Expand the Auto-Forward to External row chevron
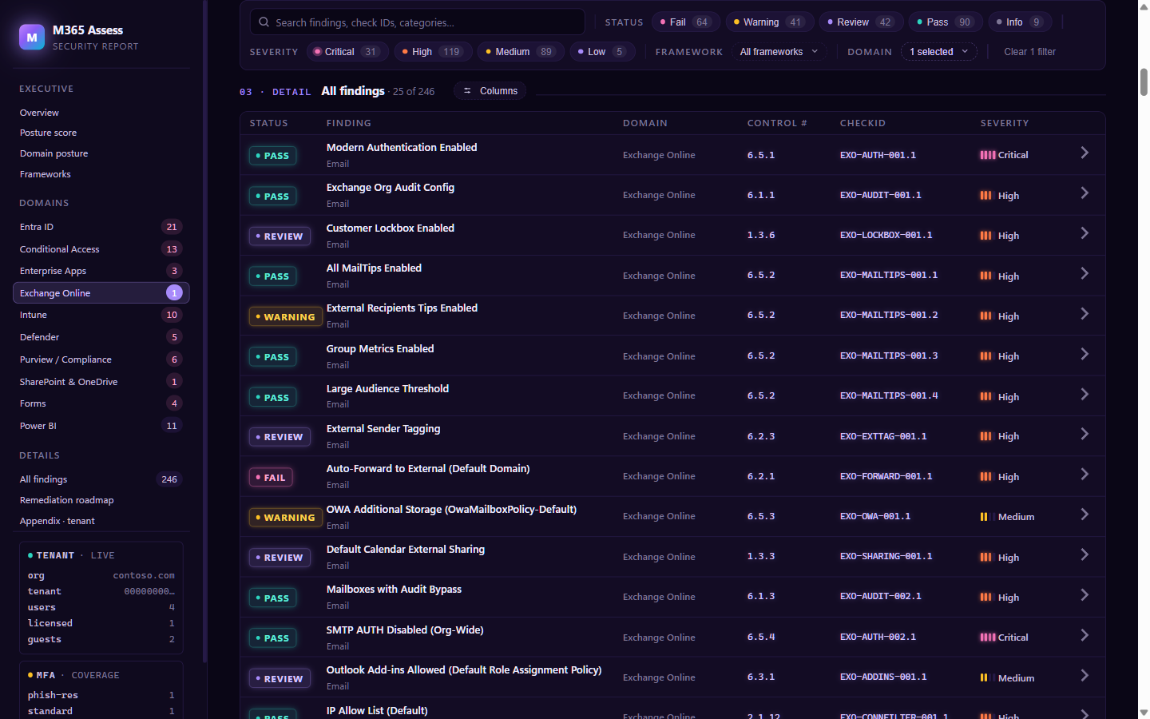1150x719 pixels. [x=1085, y=475]
